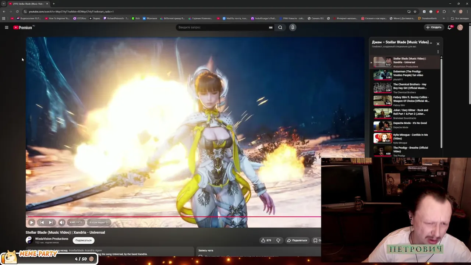Viewport: 471px width, 265px height.
Task: Play The Prodigy - Breathe (Official Video)
Action: coord(405,151)
